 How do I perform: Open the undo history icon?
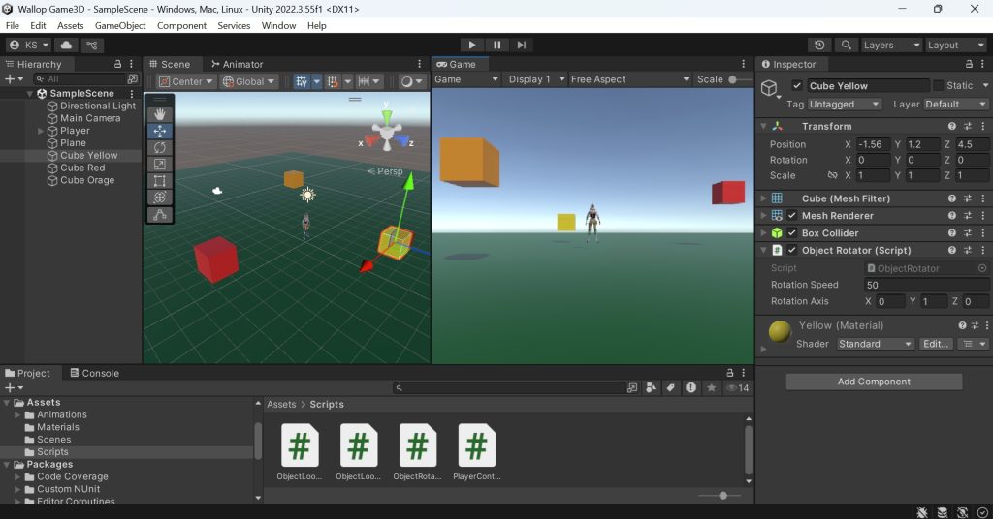819,45
